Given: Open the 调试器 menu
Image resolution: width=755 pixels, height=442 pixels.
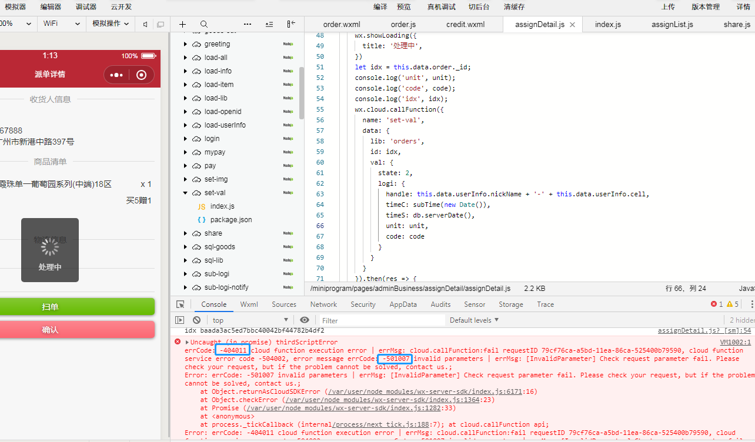Looking at the screenshot, I should 86,6.
